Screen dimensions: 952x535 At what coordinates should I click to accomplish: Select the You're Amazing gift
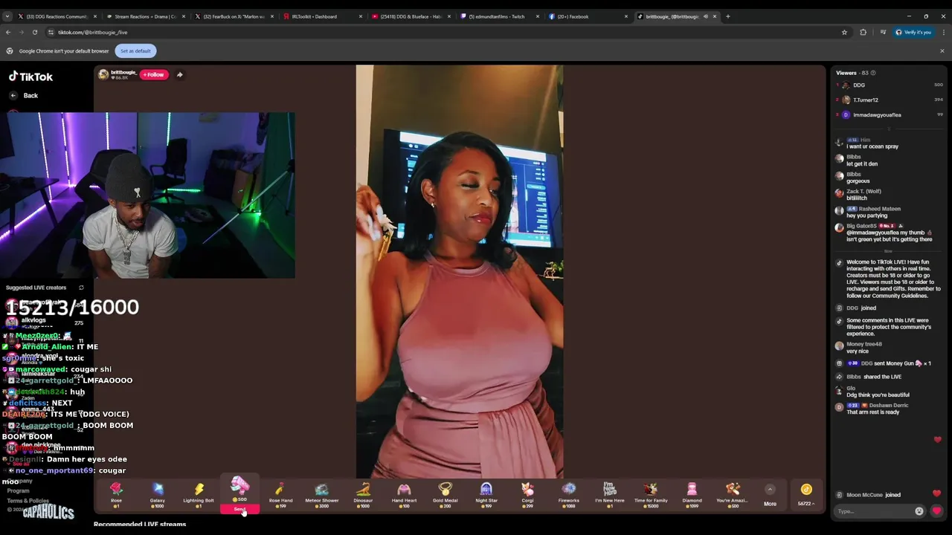[x=733, y=493]
